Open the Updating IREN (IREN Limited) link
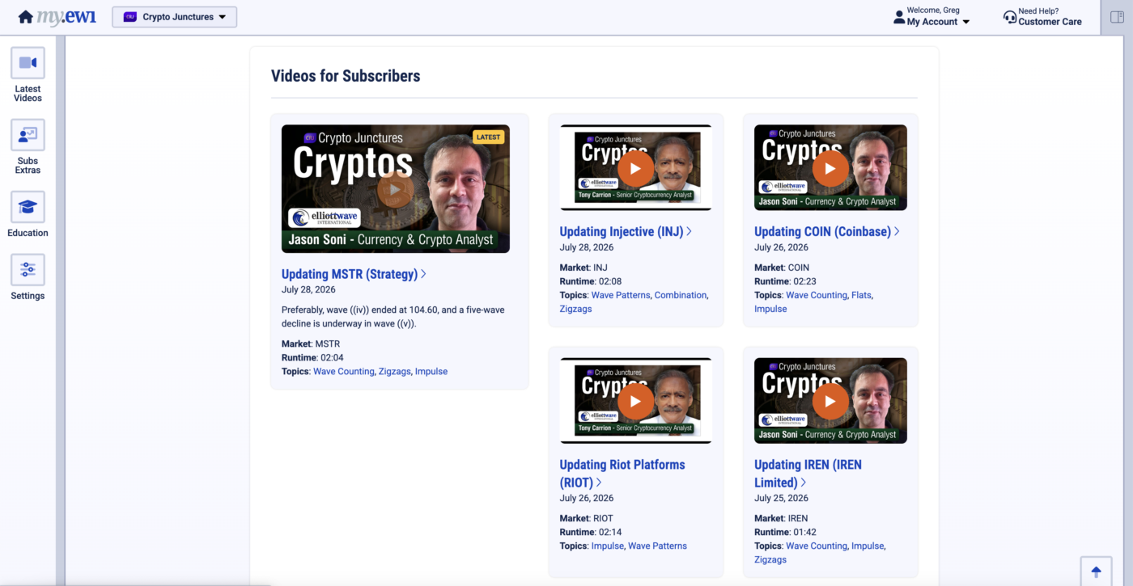Viewport: 1133px width, 586px height. point(808,474)
